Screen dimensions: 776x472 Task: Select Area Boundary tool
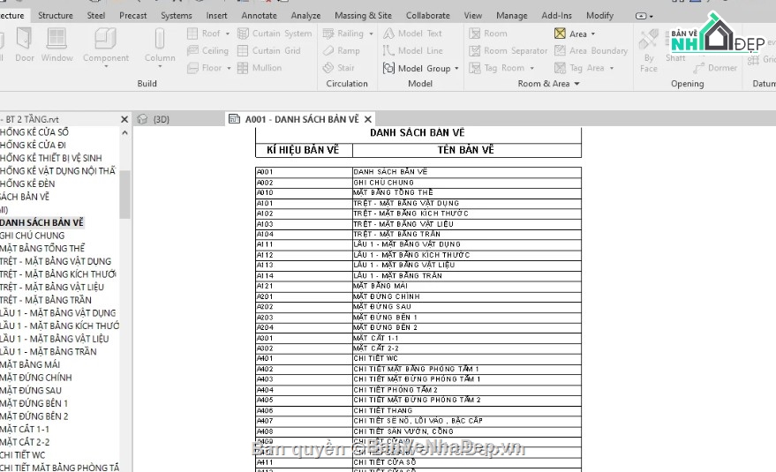point(591,50)
